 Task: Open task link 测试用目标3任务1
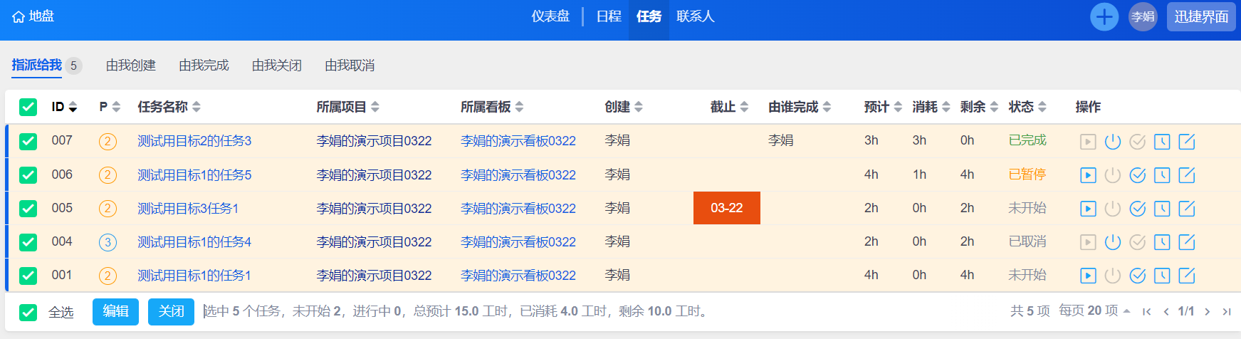188,209
